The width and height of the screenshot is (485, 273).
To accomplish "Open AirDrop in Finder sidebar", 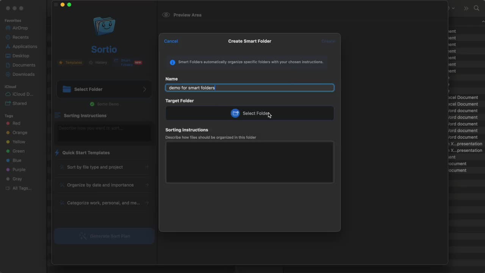I will (20, 28).
